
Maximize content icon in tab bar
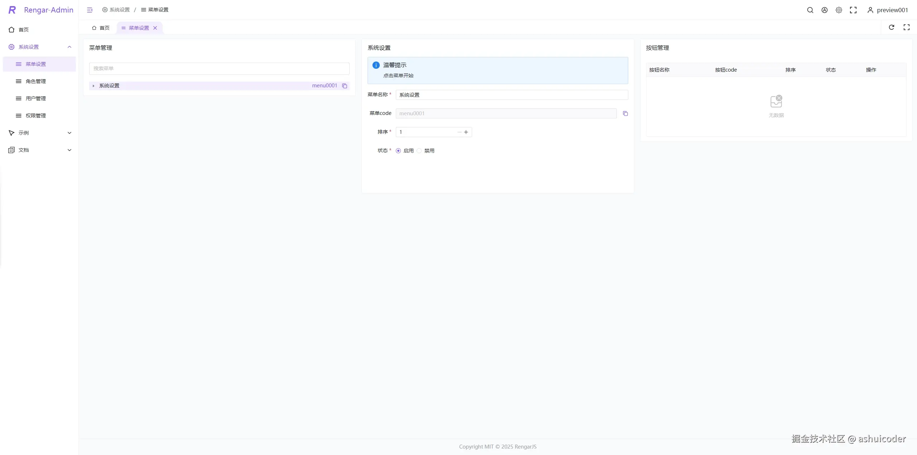tap(906, 27)
